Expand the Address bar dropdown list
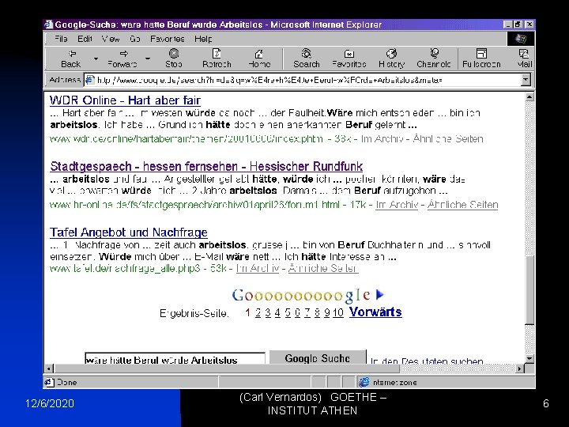The width and height of the screenshot is (569, 427). (x=526, y=80)
